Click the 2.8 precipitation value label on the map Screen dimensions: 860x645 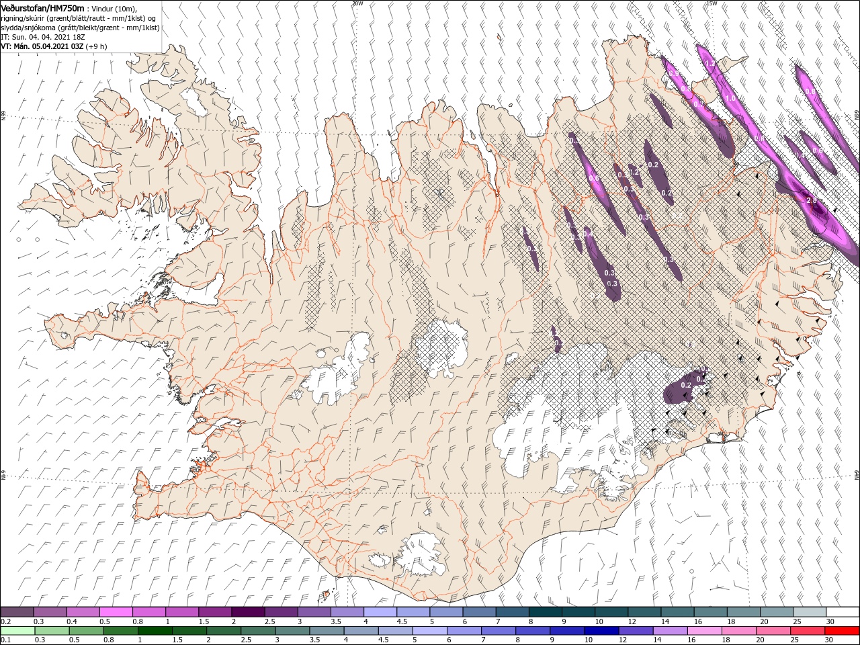click(x=811, y=200)
